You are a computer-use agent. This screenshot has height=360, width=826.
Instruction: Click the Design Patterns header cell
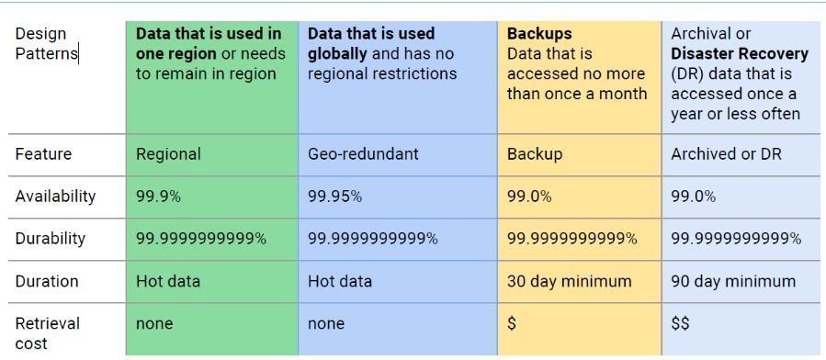tap(66, 78)
